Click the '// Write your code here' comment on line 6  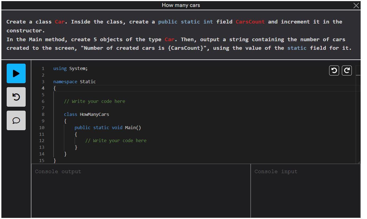click(95, 101)
